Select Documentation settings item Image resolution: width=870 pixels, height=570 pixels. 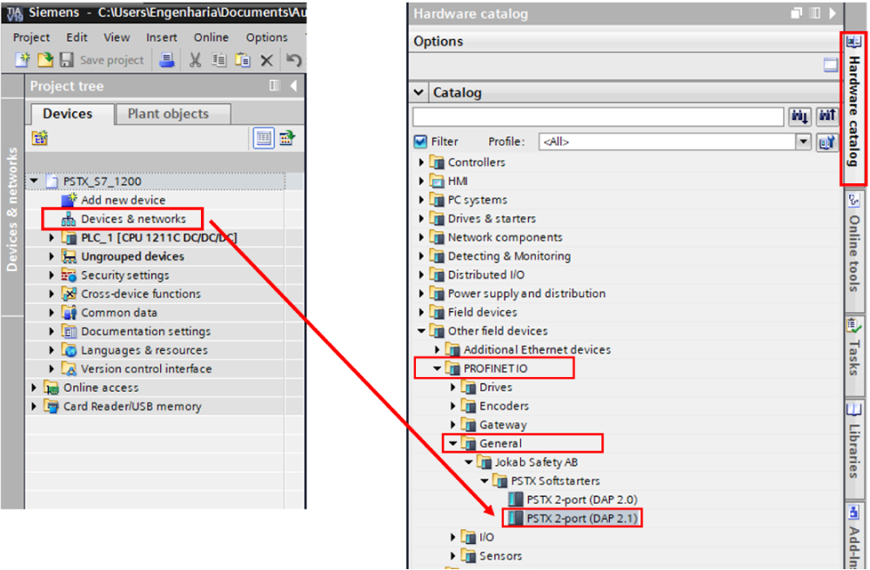pos(145,332)
